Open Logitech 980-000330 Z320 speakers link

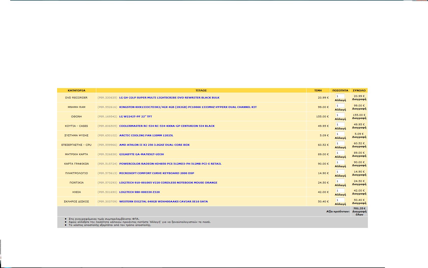tap(139, 192)
